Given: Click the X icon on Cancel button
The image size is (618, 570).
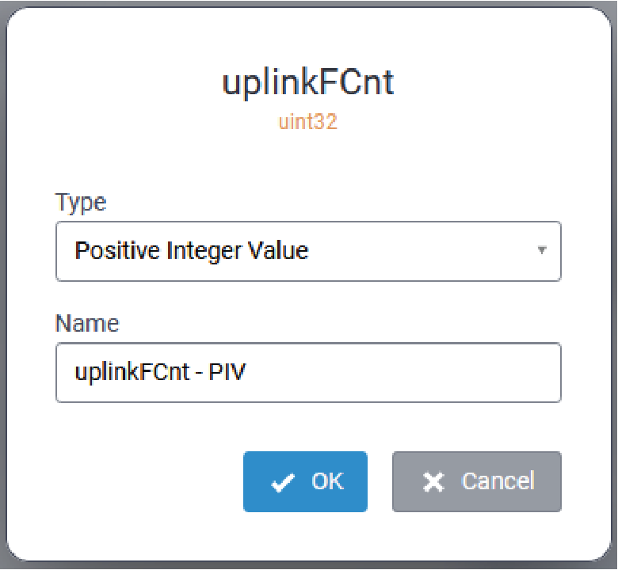Looking at the screenshot, I should point(433,483).
